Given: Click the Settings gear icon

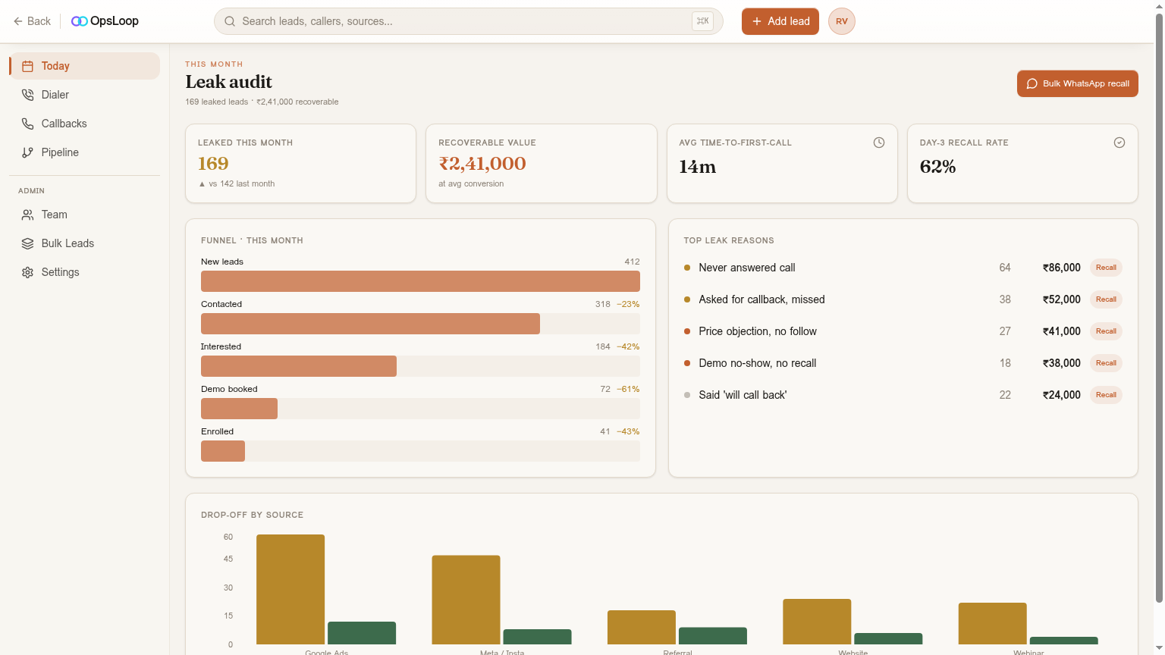Looking at the screenshot, I should click(x=28, y=272).
